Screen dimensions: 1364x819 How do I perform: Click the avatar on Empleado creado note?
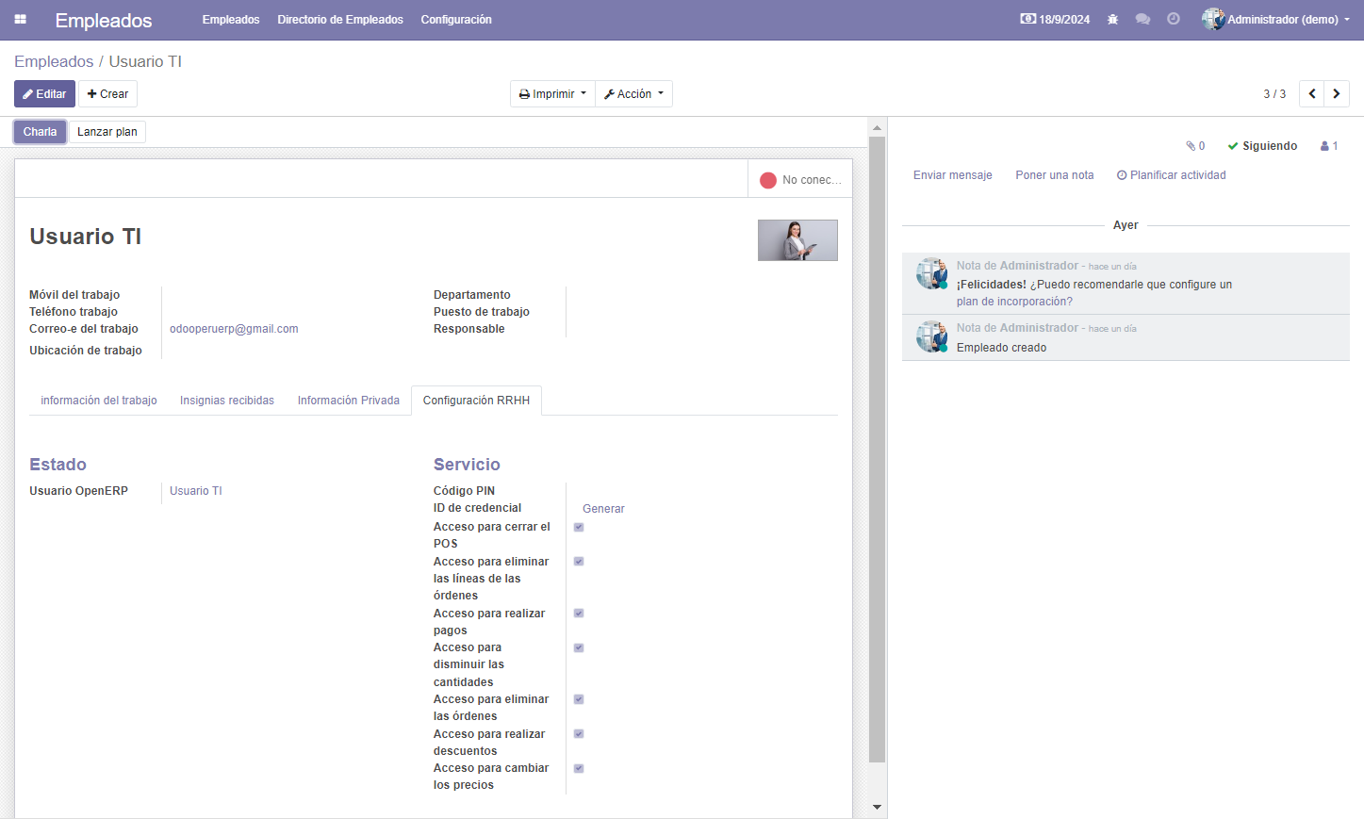[x=931, y=336]
